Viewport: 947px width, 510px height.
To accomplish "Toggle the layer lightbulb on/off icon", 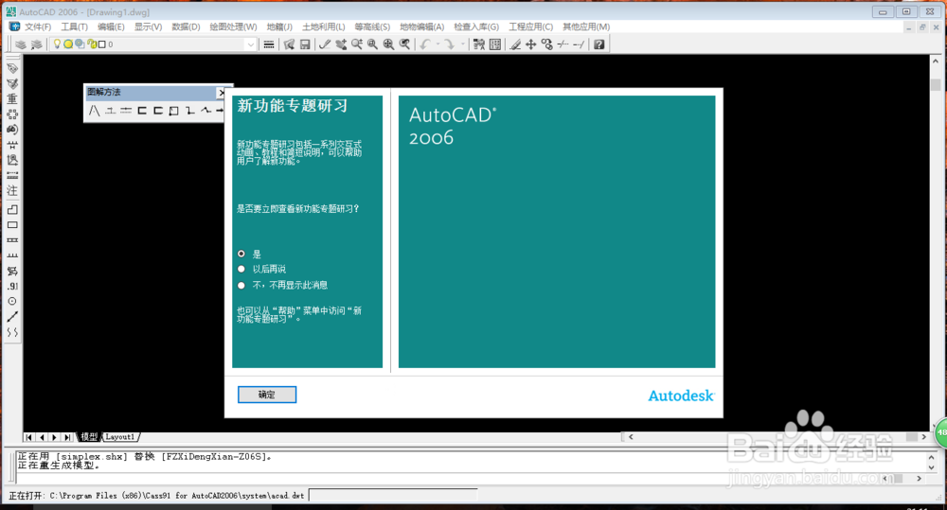I will tap(57, 44).
